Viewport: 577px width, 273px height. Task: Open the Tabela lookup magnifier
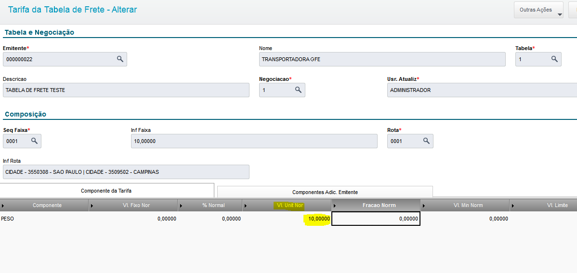(554, 59)
